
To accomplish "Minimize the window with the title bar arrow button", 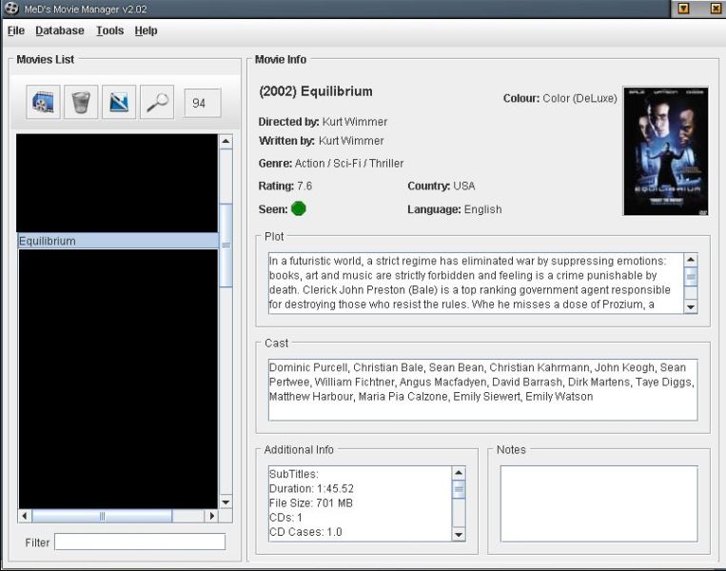I will pos(683,9).
